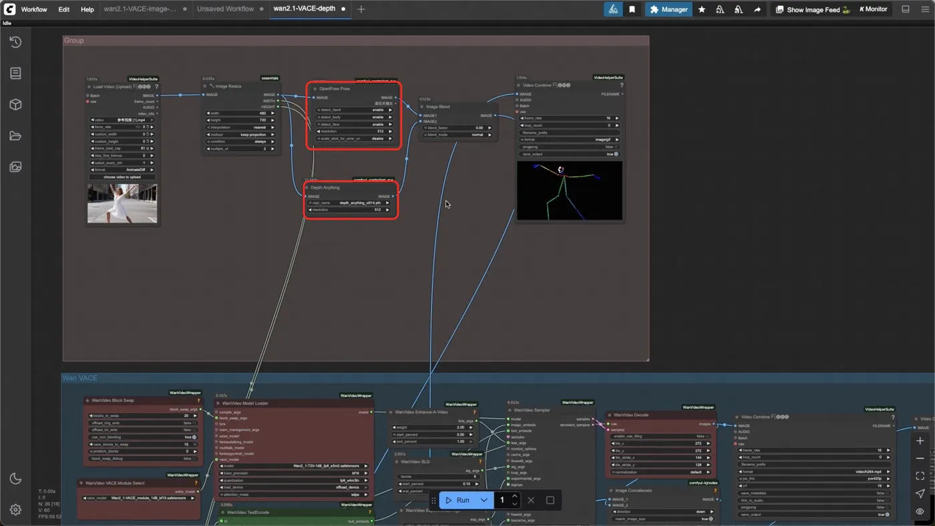Toggle dark theme moon icon
This screenshot has height=526, width=935.
(15, 479)
